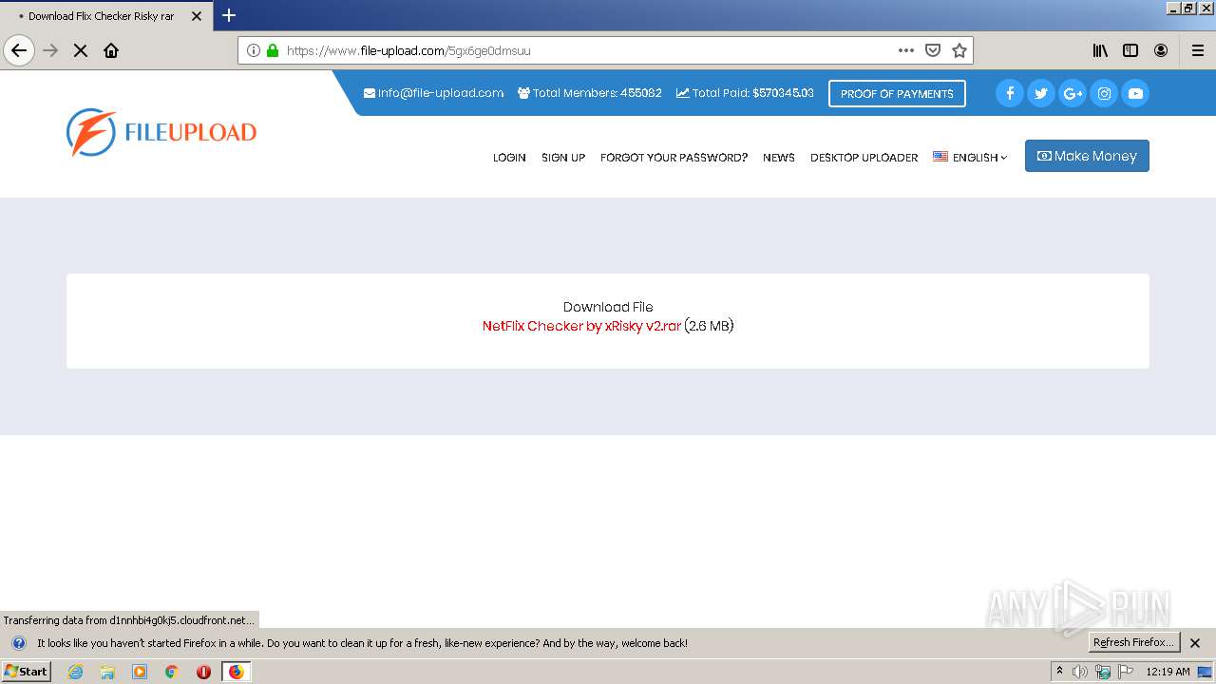Select the Download Flix Checker browser tab
This screenshot has width=1216, height=684.
105,16
